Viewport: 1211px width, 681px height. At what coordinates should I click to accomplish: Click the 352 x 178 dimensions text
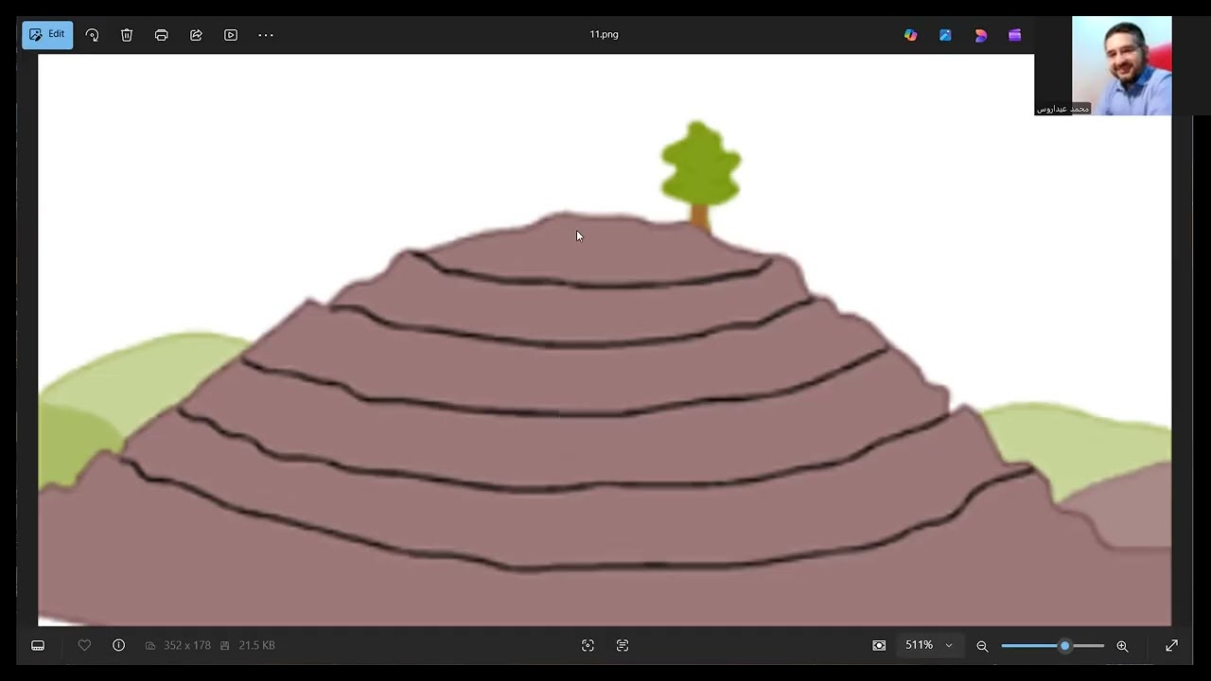(186, 645)
